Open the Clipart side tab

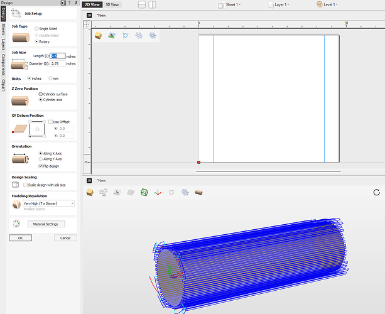pyautogui.click(x=3, y=85)
